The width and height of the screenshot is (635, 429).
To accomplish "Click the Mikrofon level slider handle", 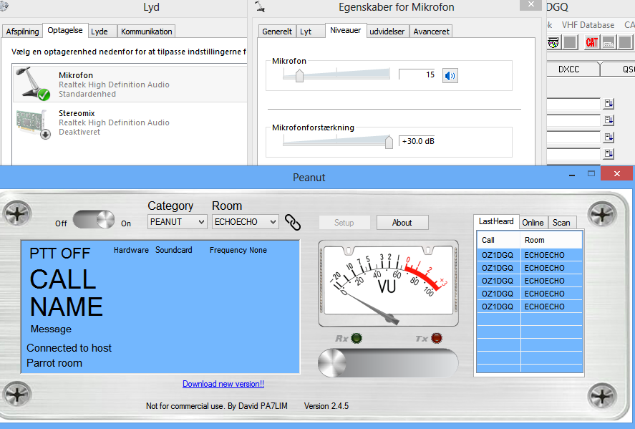I will [x=299, y=76].
